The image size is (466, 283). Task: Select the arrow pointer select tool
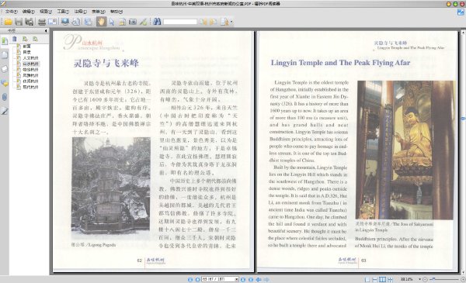[112, 22]
